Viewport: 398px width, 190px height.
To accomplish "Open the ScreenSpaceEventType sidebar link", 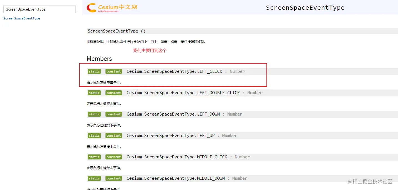I will coord(22,18).
